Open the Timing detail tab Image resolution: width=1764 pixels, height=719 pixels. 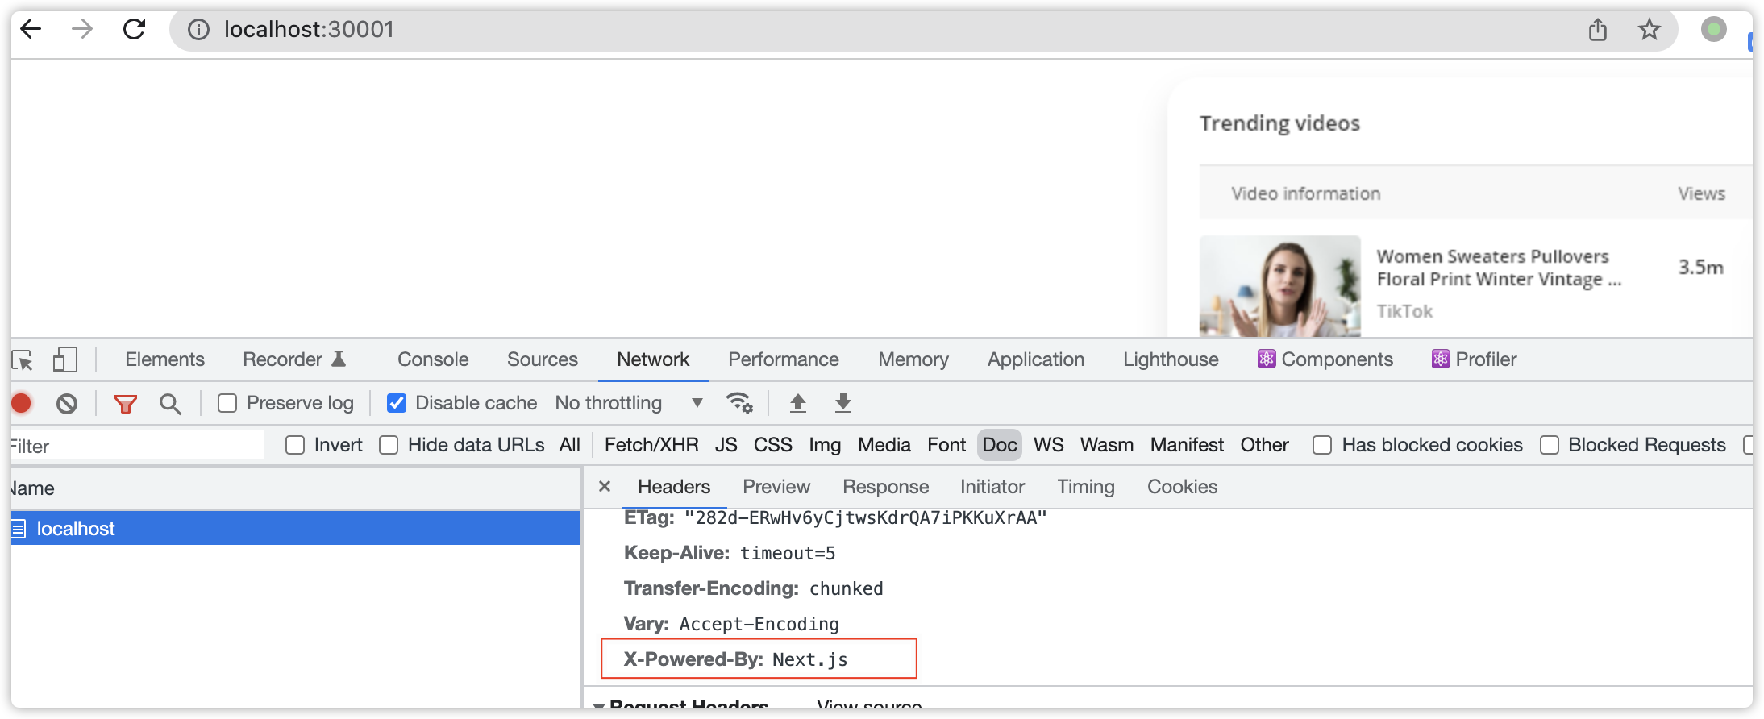[1086, 487]
